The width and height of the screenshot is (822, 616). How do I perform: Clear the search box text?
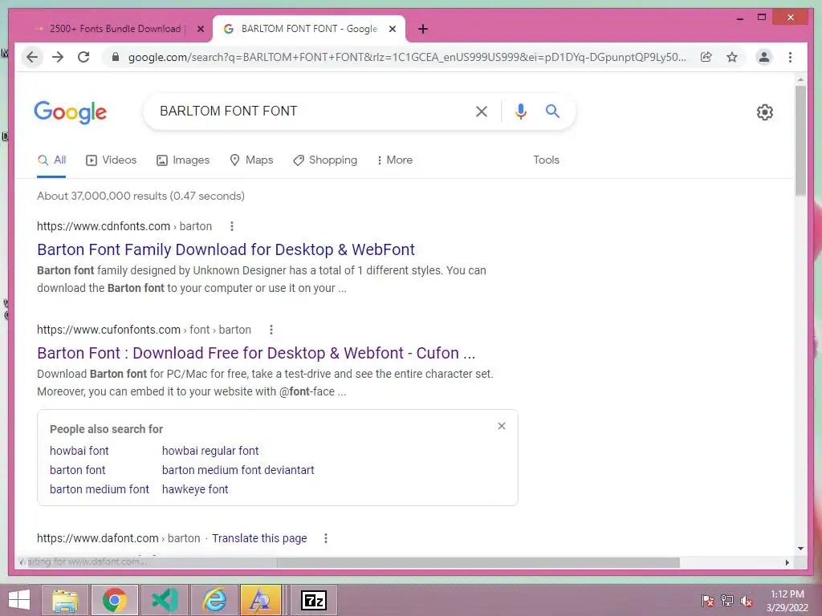(482, 111)
